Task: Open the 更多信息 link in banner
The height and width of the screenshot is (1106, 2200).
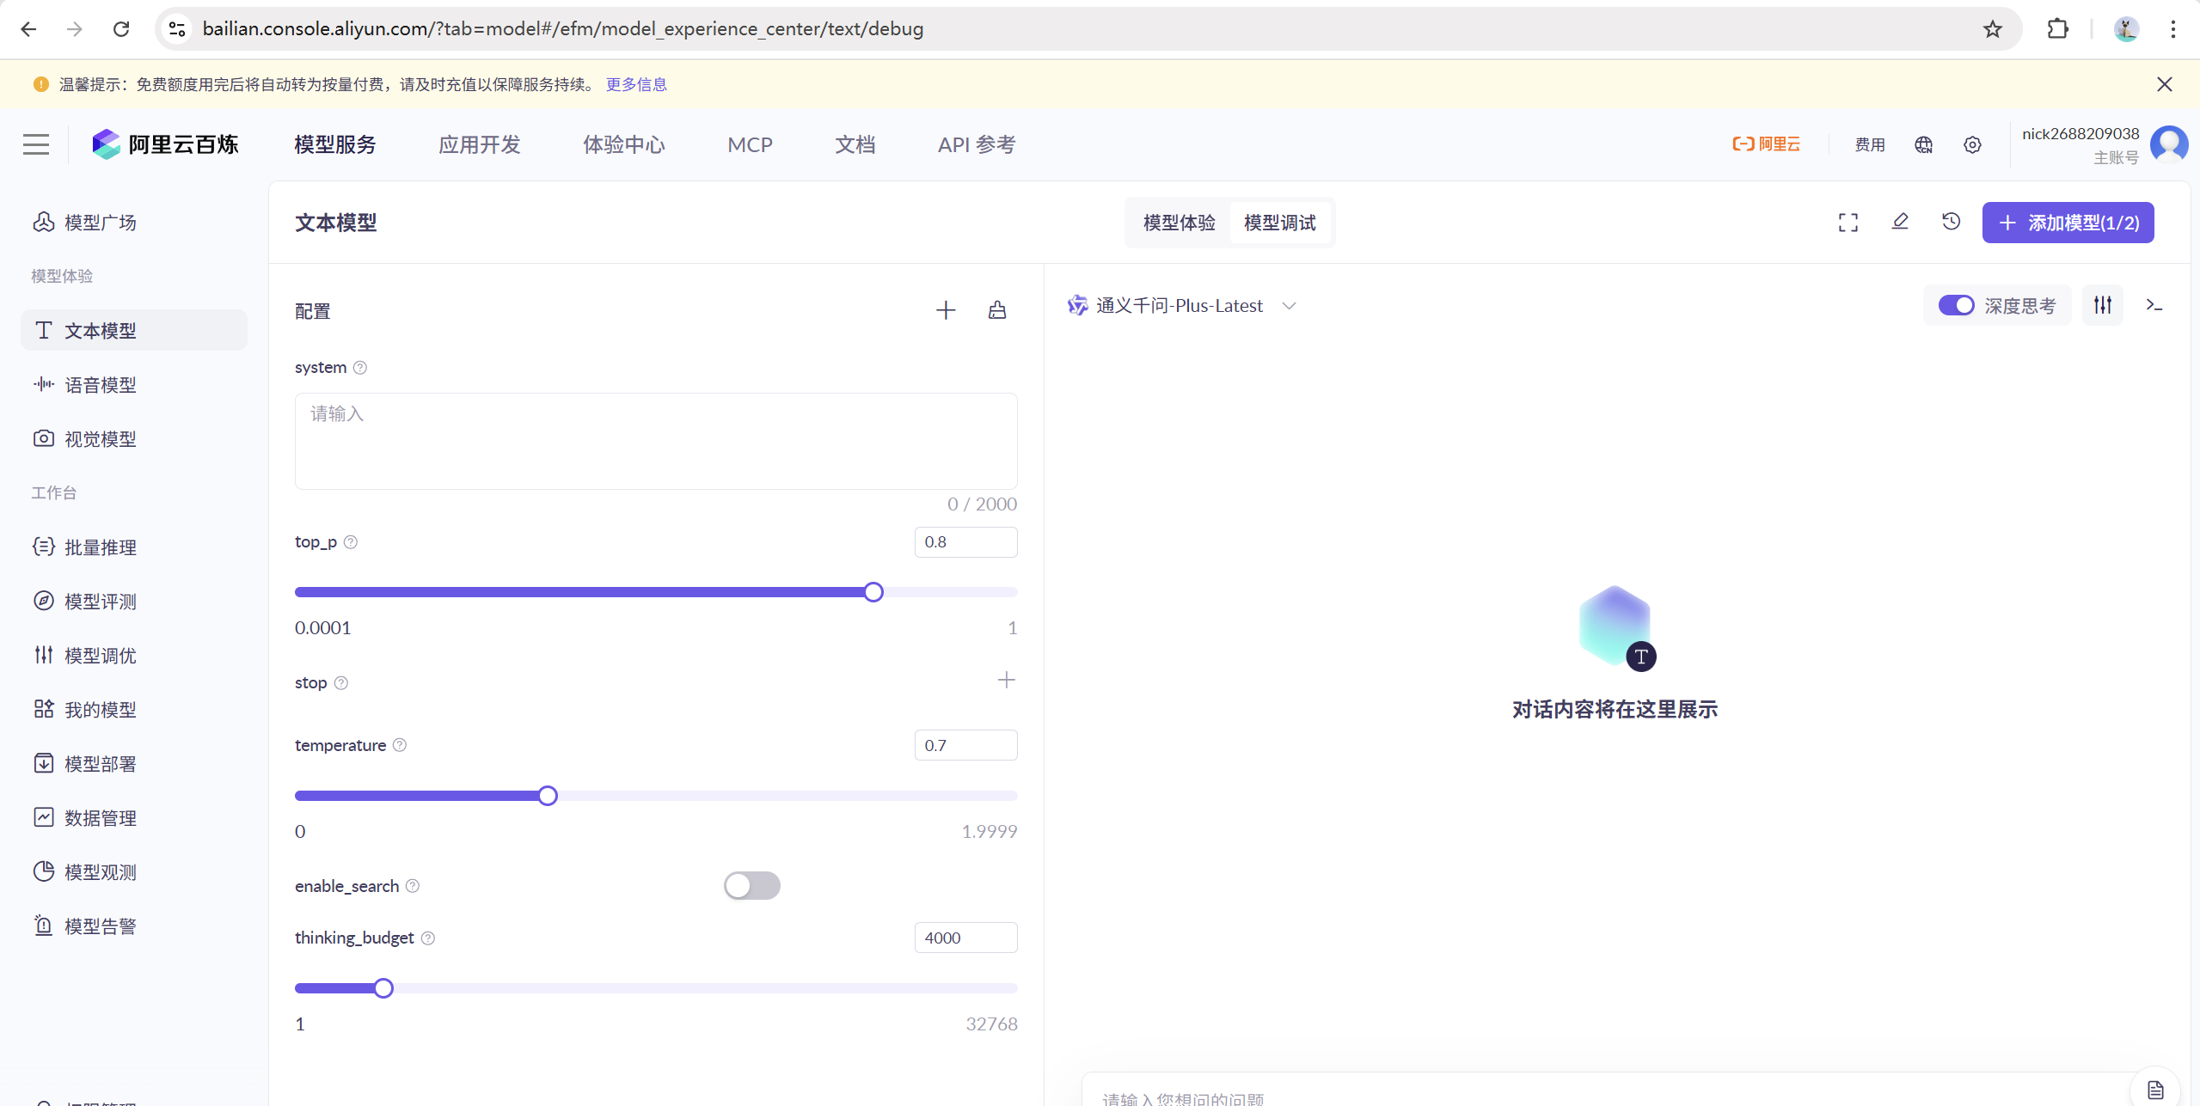Action: click(x=636, y=84)
